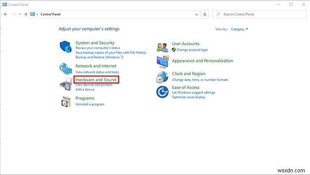Screen dimensions: 310x175
Task: Open Review your computer's status
Action: click(x=98, y=48)
